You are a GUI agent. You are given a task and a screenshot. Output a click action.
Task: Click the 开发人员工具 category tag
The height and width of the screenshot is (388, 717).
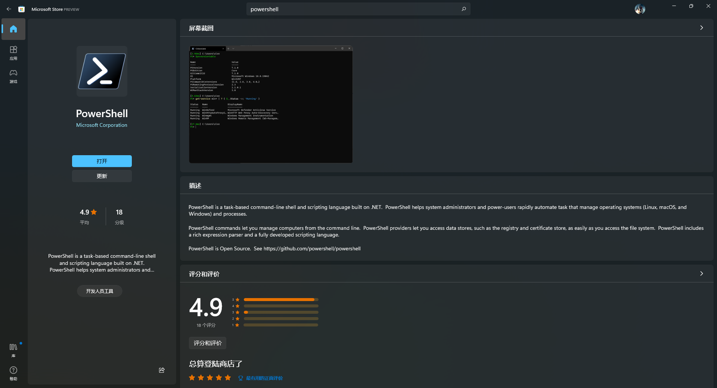click(x=100, y=291)
